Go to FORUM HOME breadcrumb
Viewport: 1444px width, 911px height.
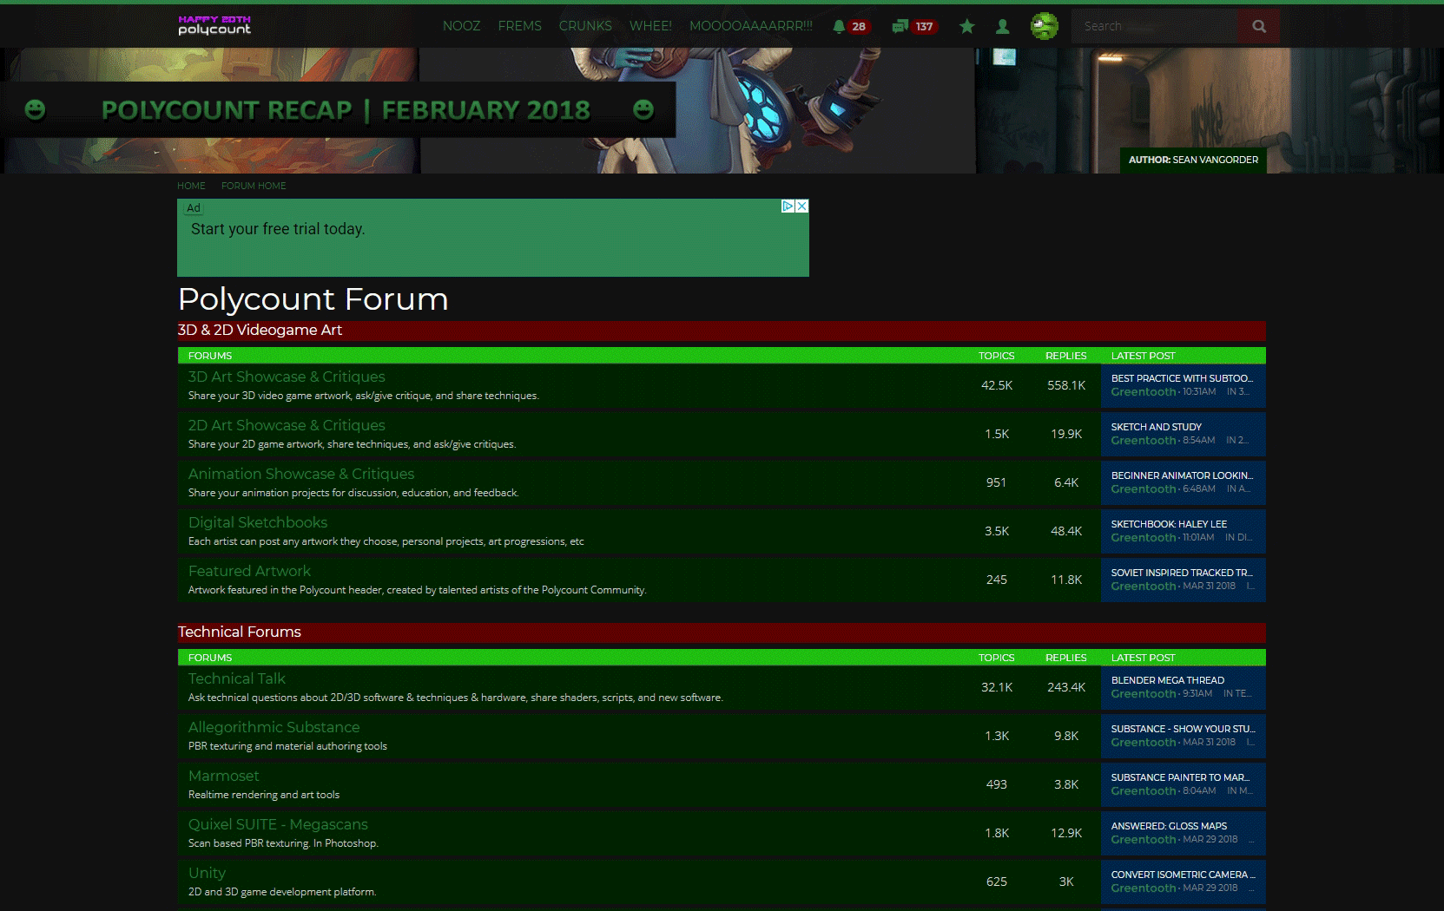pos(254,186)
